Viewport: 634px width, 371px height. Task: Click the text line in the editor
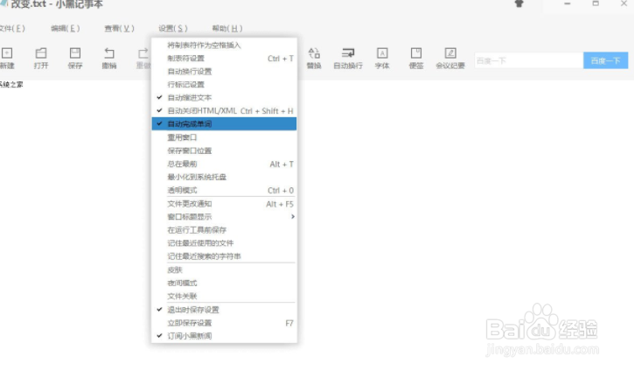coord(11,84)
